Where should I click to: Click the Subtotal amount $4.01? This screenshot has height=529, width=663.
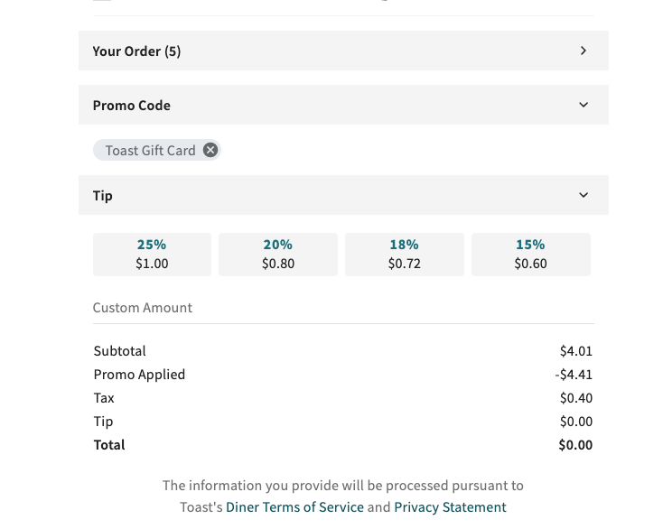coord(575,351)
